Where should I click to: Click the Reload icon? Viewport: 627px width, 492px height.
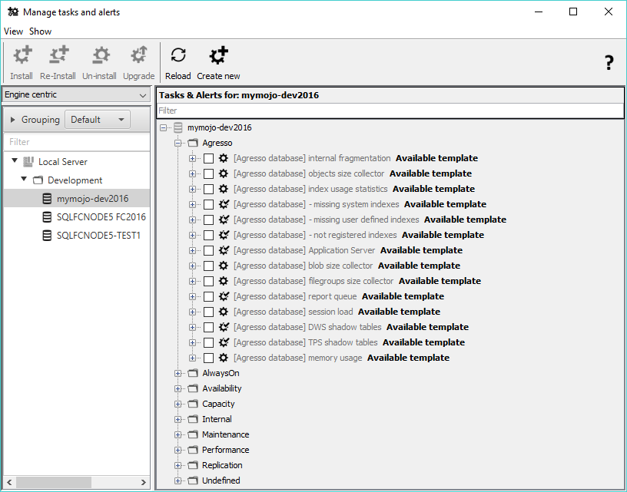177,55
